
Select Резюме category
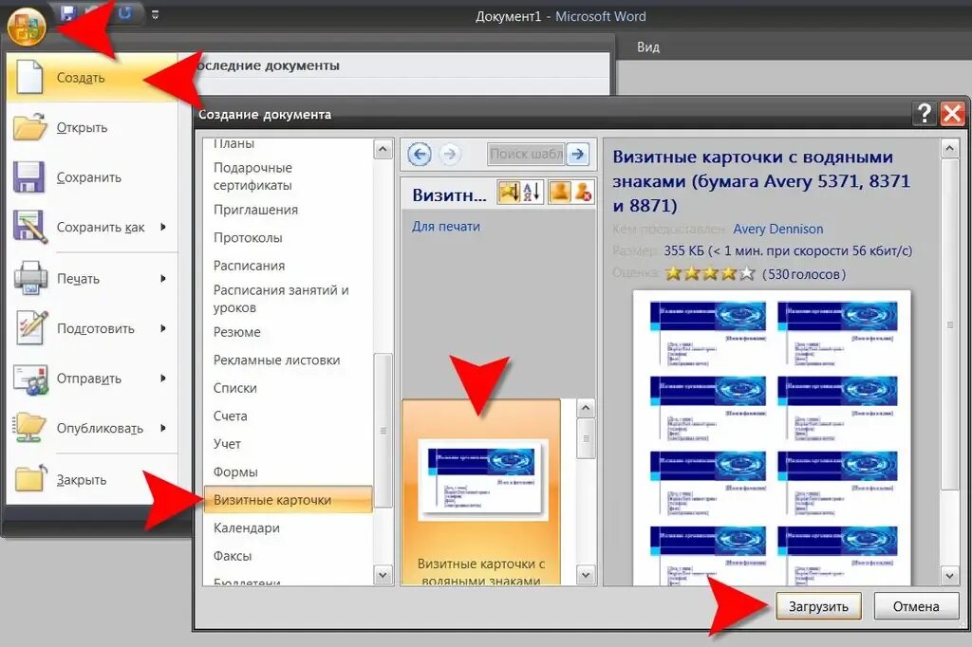click(x=288, y=332)
